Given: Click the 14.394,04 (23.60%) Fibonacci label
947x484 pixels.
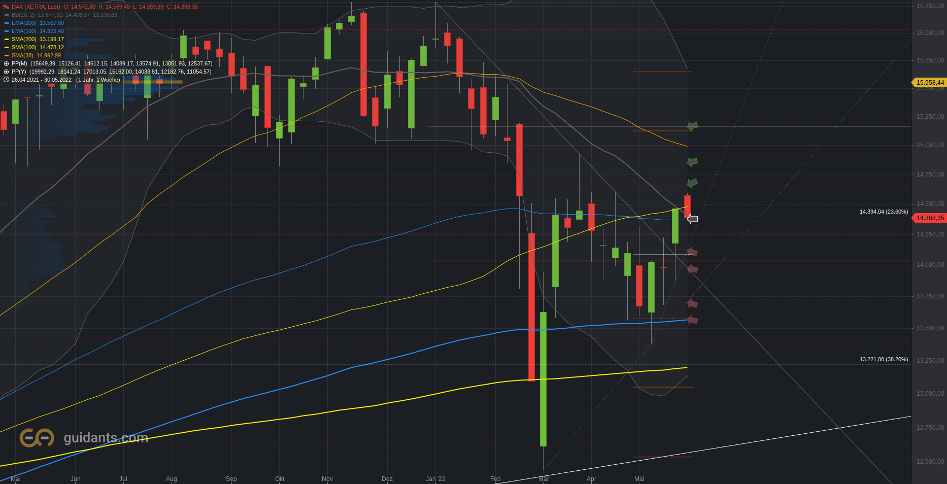Looking at the screenshot, I should click(884, 212).
